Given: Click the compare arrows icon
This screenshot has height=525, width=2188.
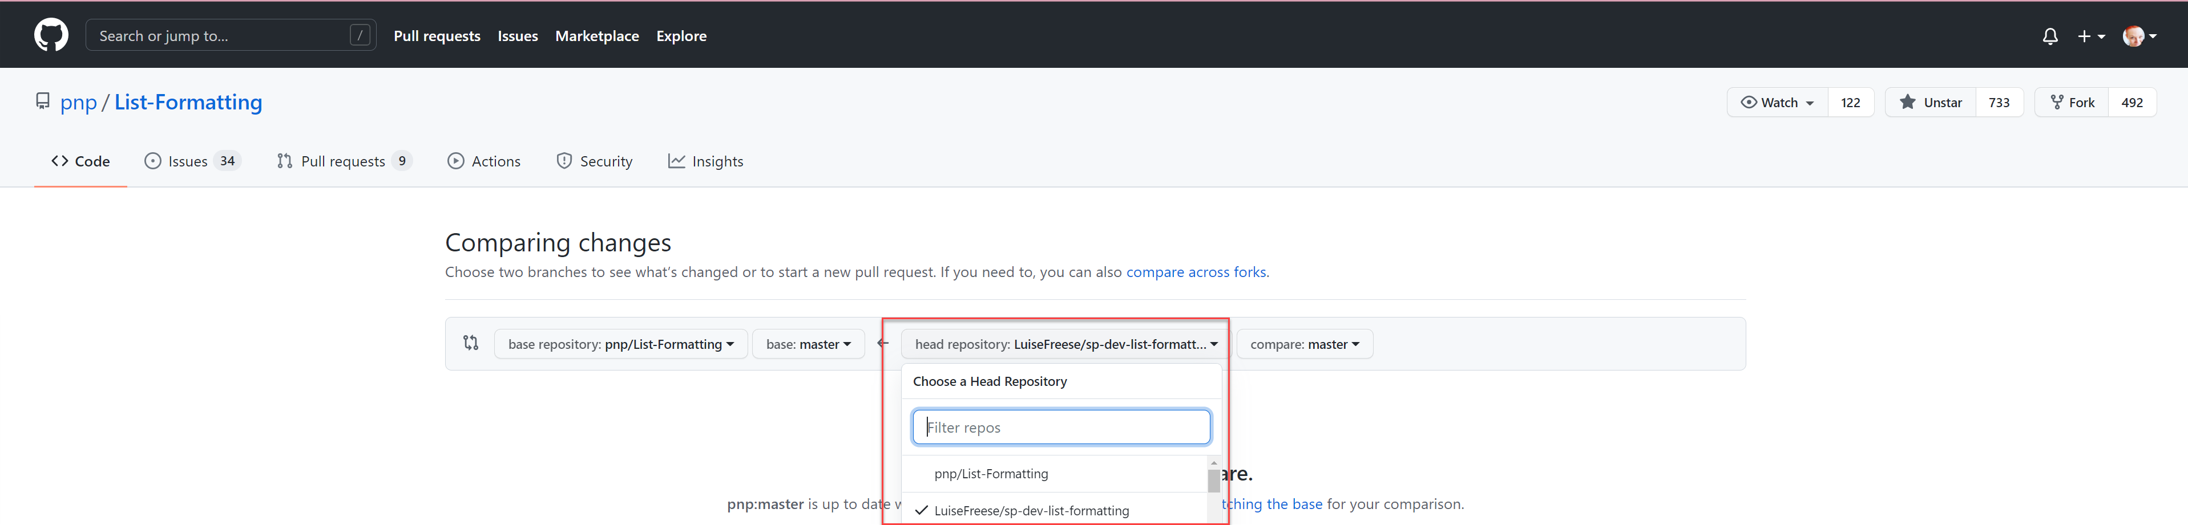Looking at the screenshot, I should click(471, 344).
